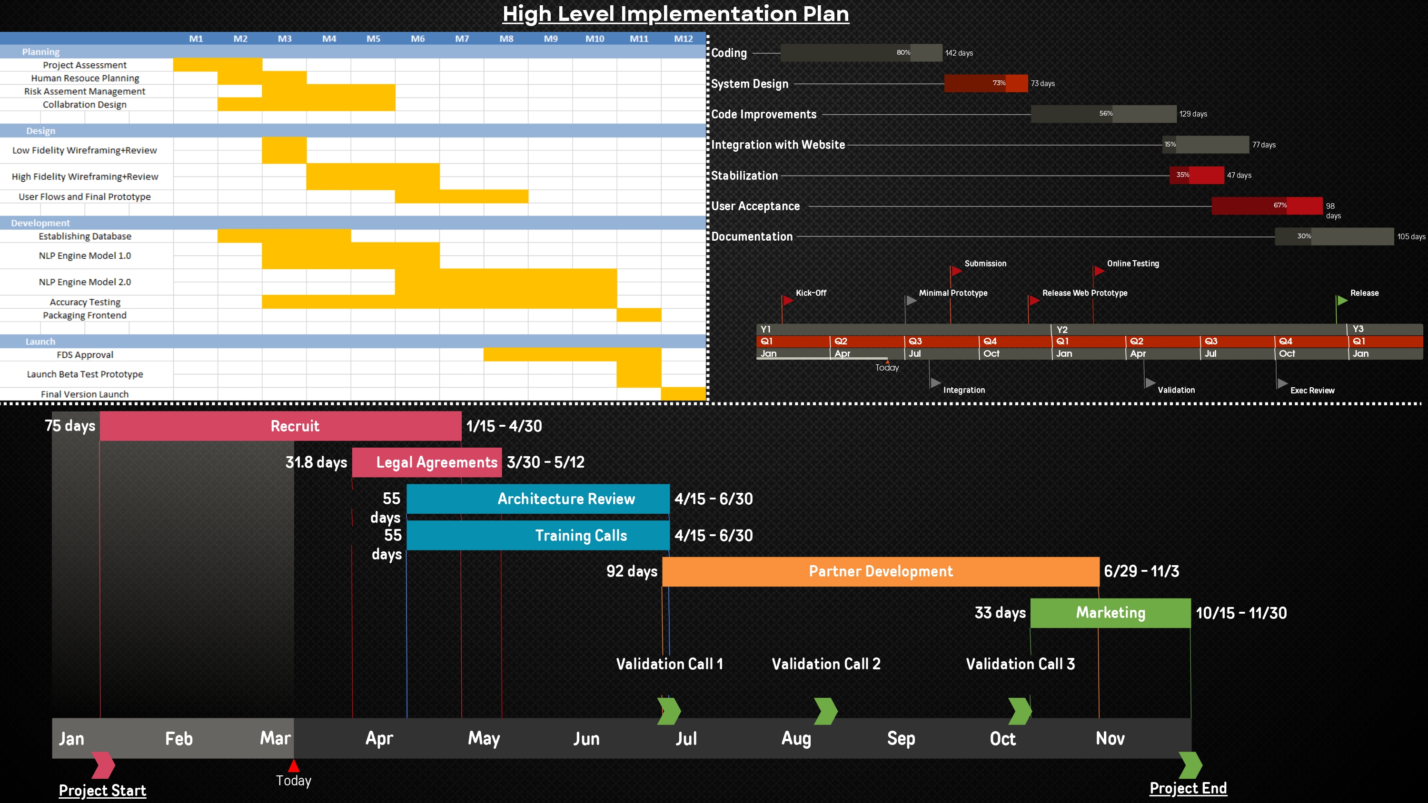Click the red Kick-Off milestone flag
The image size is (1428, 803).
click(787, 301)
